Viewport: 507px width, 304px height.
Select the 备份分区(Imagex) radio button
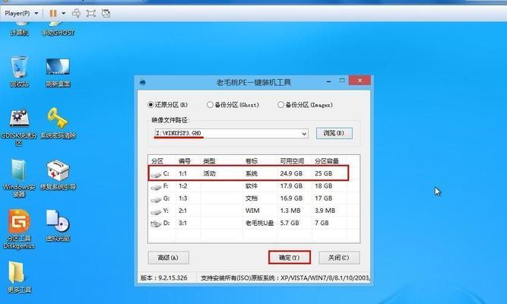pyautogui.click(x=280, y=104)
